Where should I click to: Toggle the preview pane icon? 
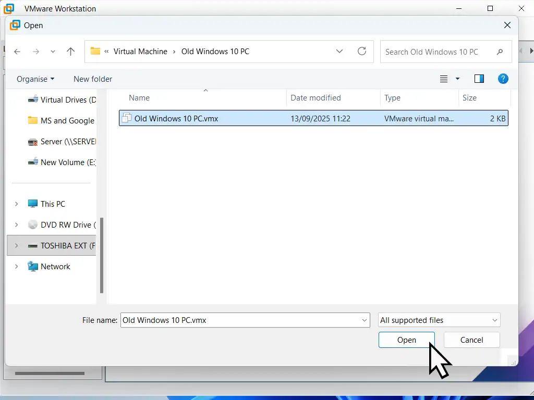click(x=479, y=79)
